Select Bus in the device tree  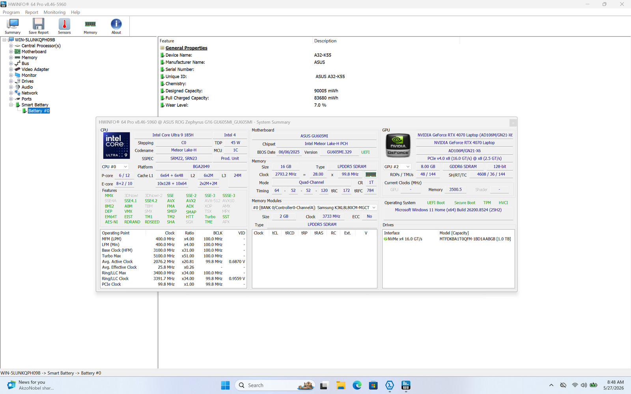25,63
